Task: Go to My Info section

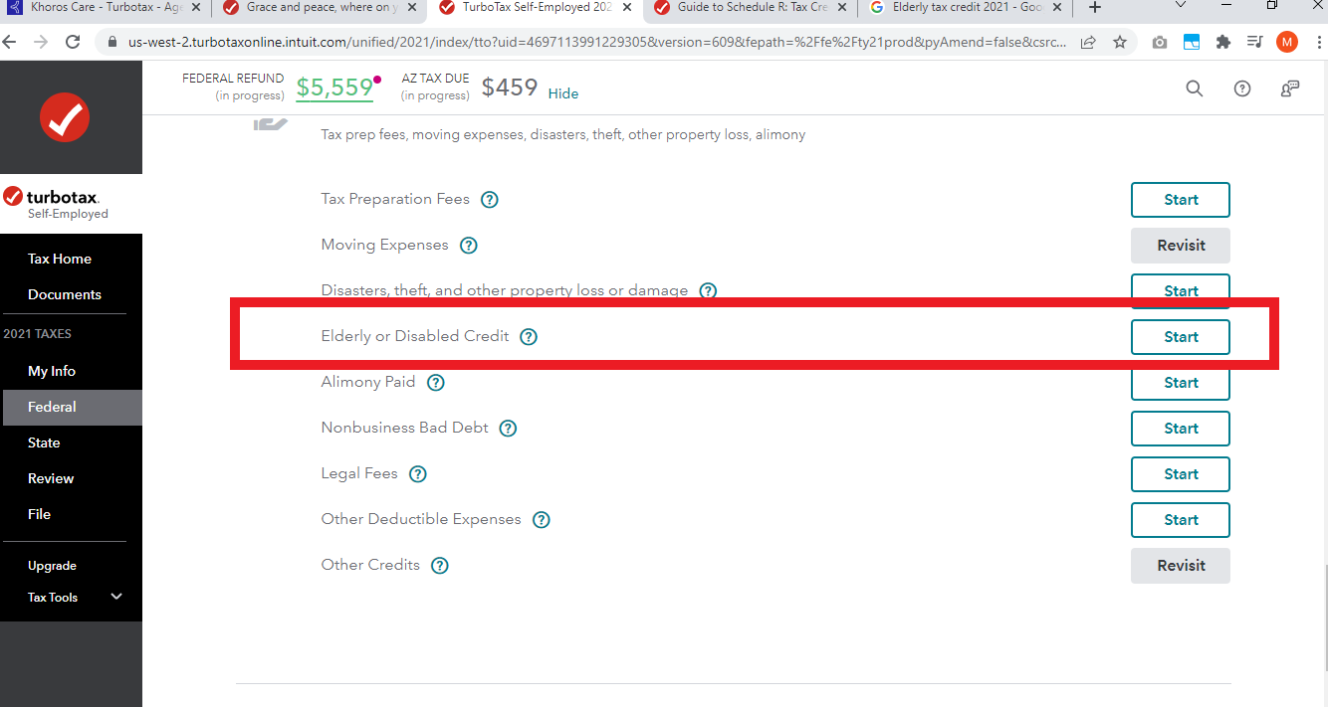Action: click(x=52, y=371)
